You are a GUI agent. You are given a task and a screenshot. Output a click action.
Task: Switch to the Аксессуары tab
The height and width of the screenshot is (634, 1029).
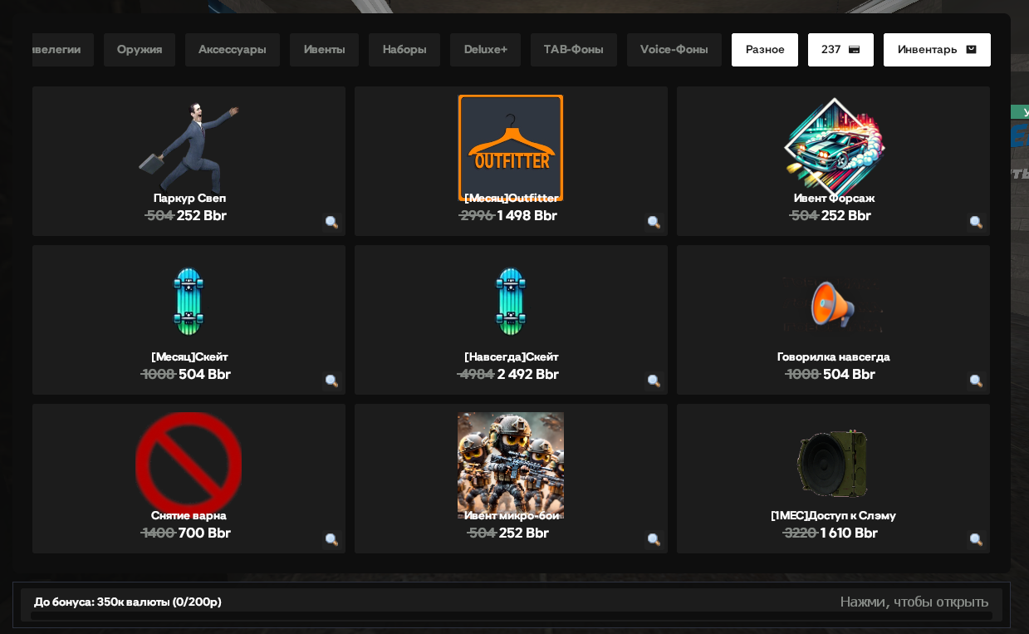tap(233, 50)
